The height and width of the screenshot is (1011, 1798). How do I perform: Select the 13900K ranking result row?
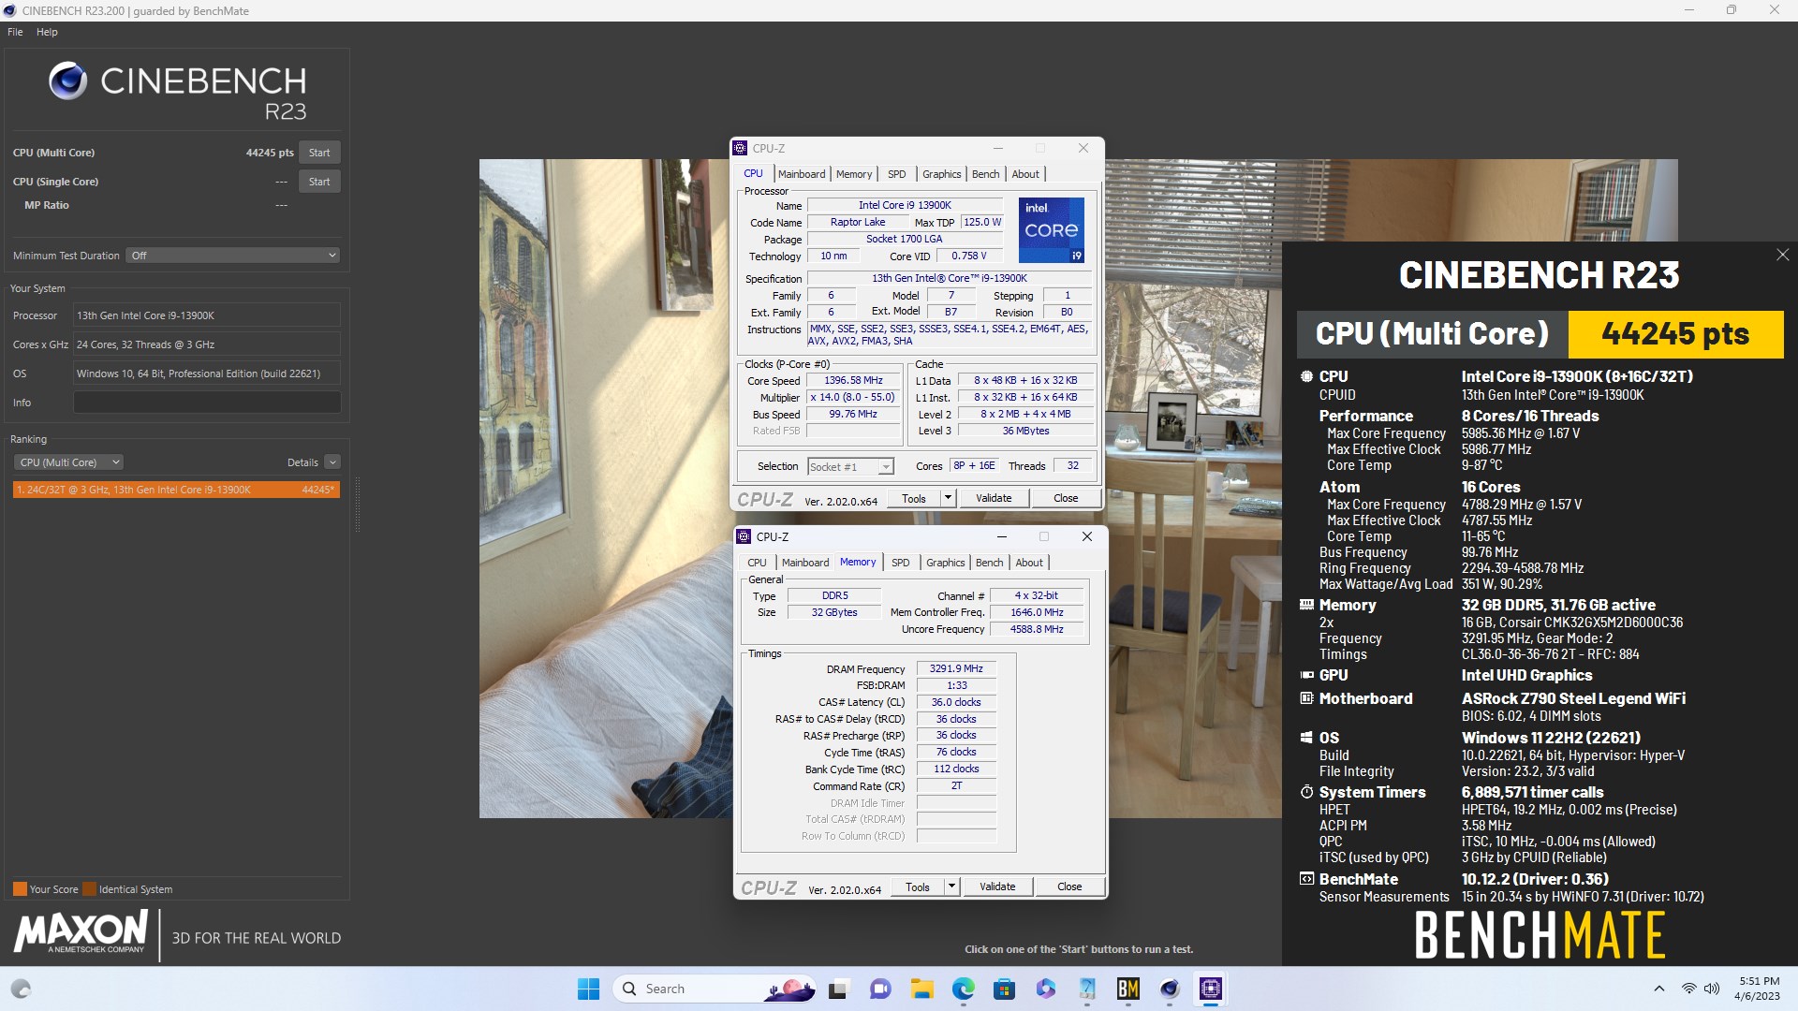(x=176, y=490)
